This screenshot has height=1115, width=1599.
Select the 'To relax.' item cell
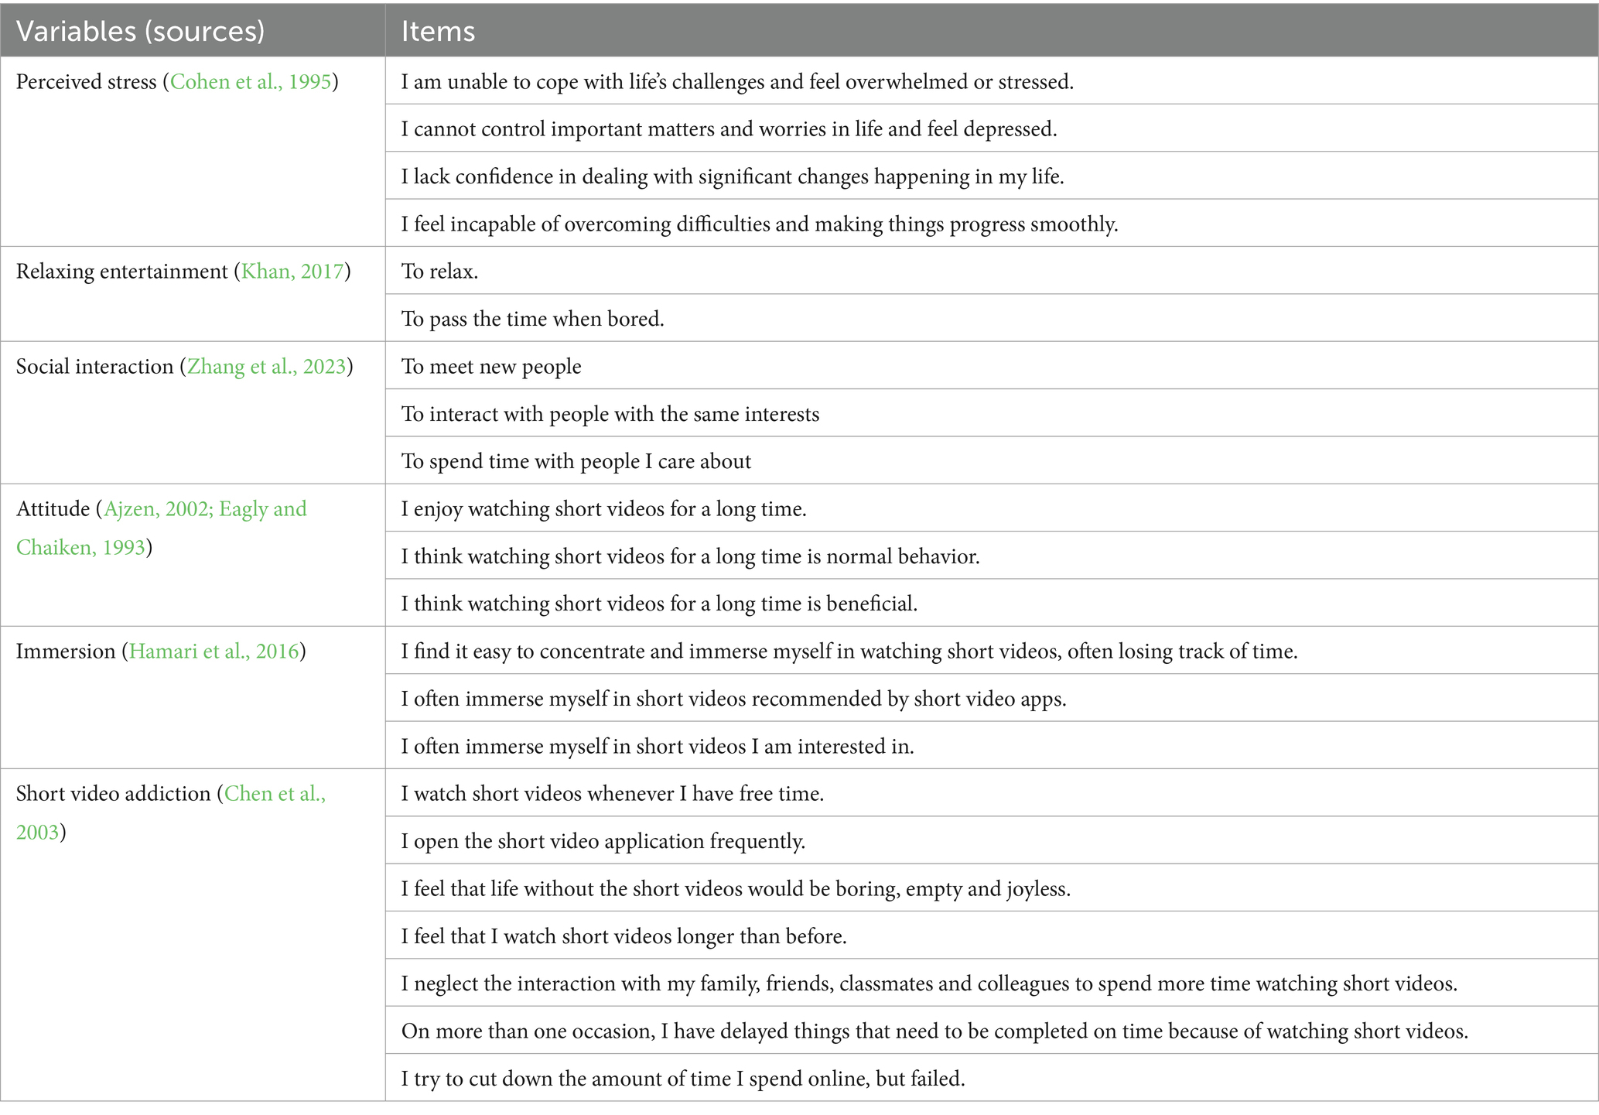pyautogui.click(x=992, y=271)
